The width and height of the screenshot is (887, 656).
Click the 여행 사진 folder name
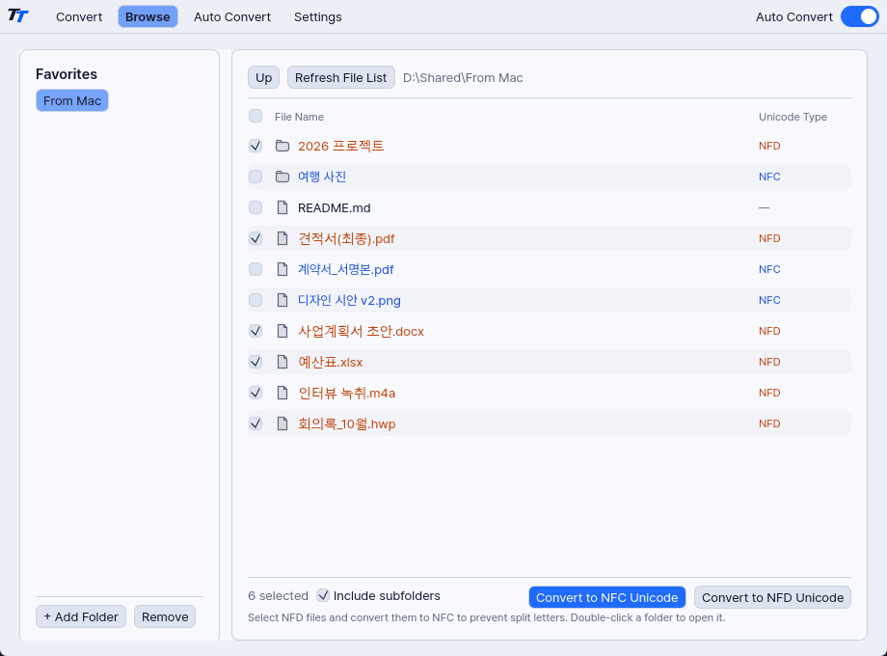click(322, 177)
